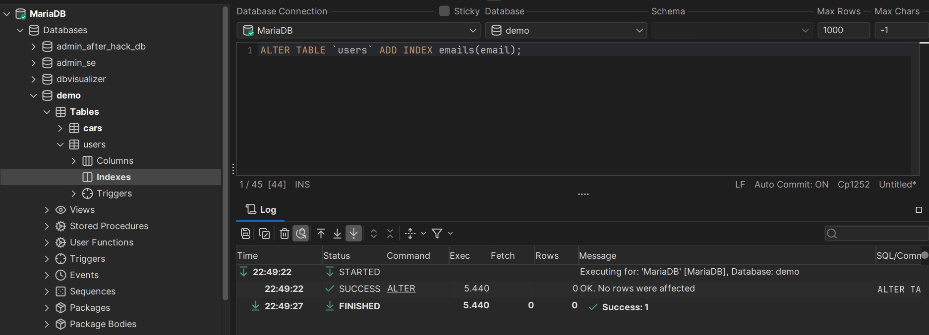This screenshot has height=335, width=929.
Task: Click the Columns icon under users
Action: coord(87,161)
